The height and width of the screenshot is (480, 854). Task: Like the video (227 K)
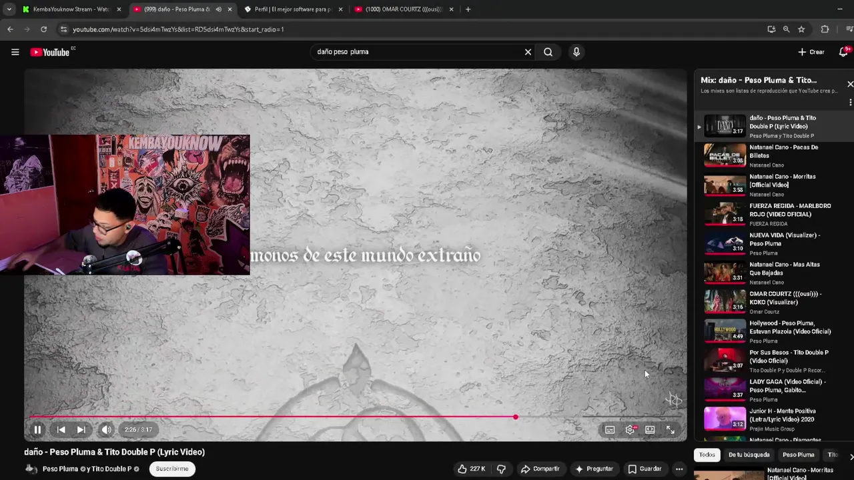coord(471,469)
